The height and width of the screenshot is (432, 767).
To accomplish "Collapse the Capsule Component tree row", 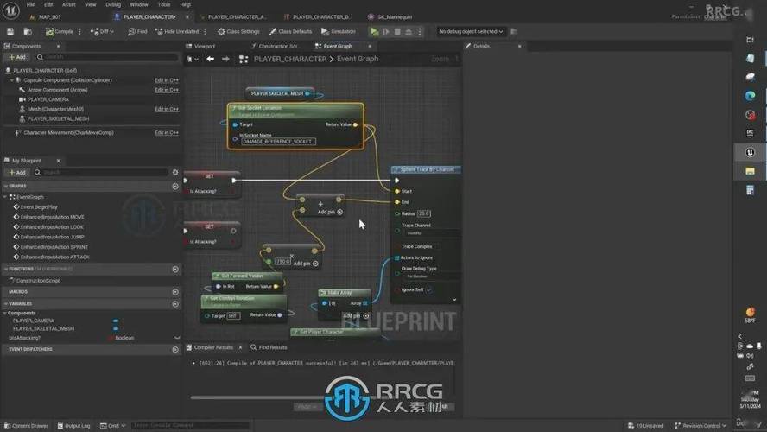I will [x=12, y=80].
